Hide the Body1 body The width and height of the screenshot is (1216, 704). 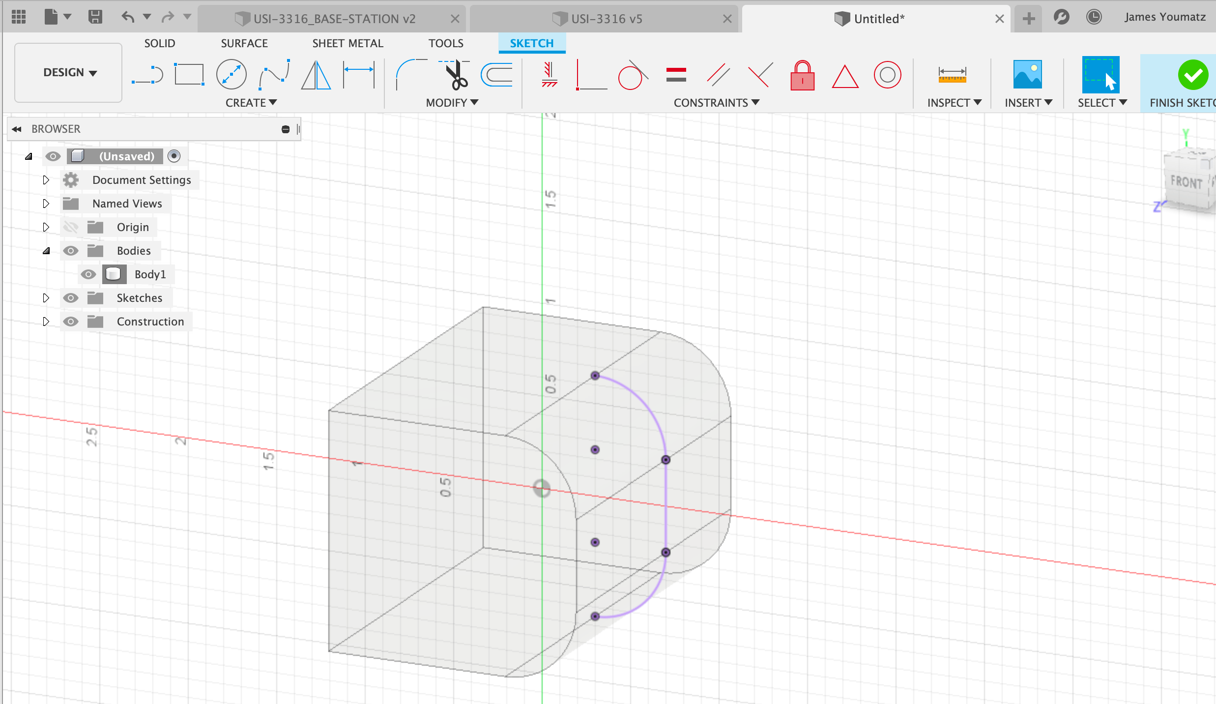[88, 274]
